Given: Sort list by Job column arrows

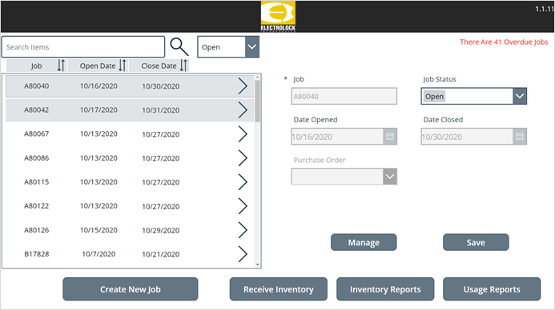Looking at the screenshot, I should pyautogui.click(x=61, y=66).
